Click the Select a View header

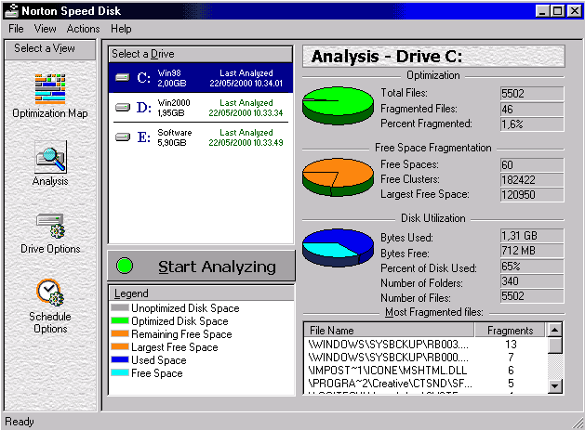coord(50,49)
